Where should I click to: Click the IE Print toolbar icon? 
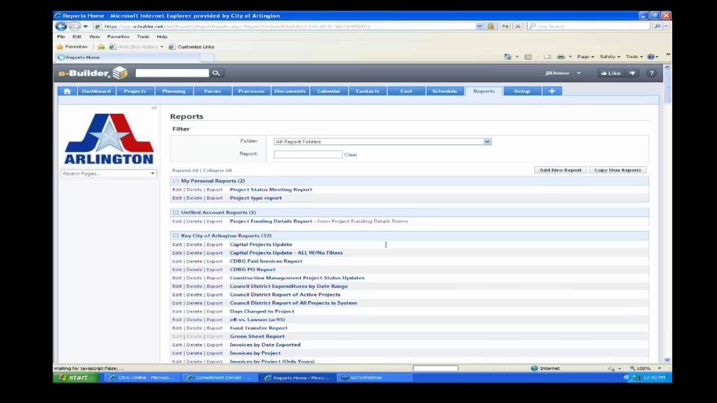pos(561,57)
